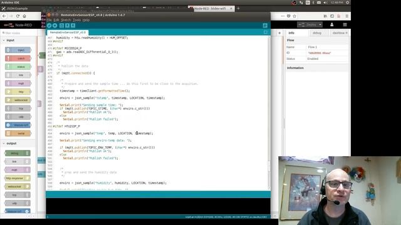Click the Flow 1 name value

pyautogui.click(x=312, y=47)
